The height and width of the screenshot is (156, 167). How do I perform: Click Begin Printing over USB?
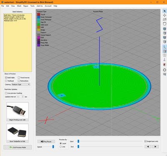pos(18,112)
